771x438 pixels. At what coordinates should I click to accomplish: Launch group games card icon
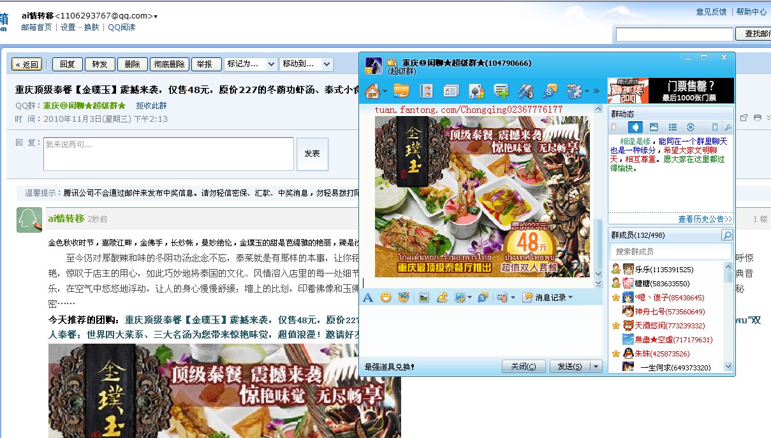[476, 91]
